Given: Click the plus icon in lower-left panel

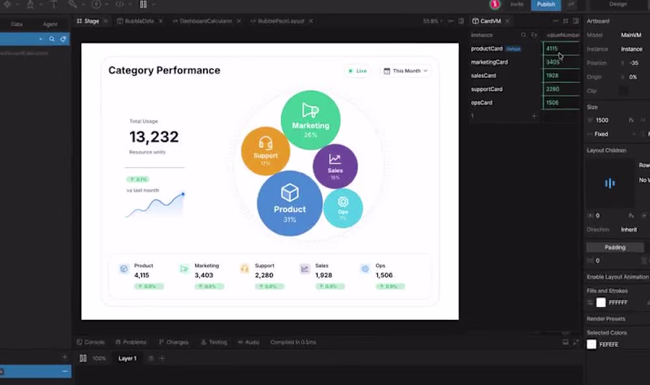Looking at the screenshot, I should pyautogui.click(x=64, y=357).
